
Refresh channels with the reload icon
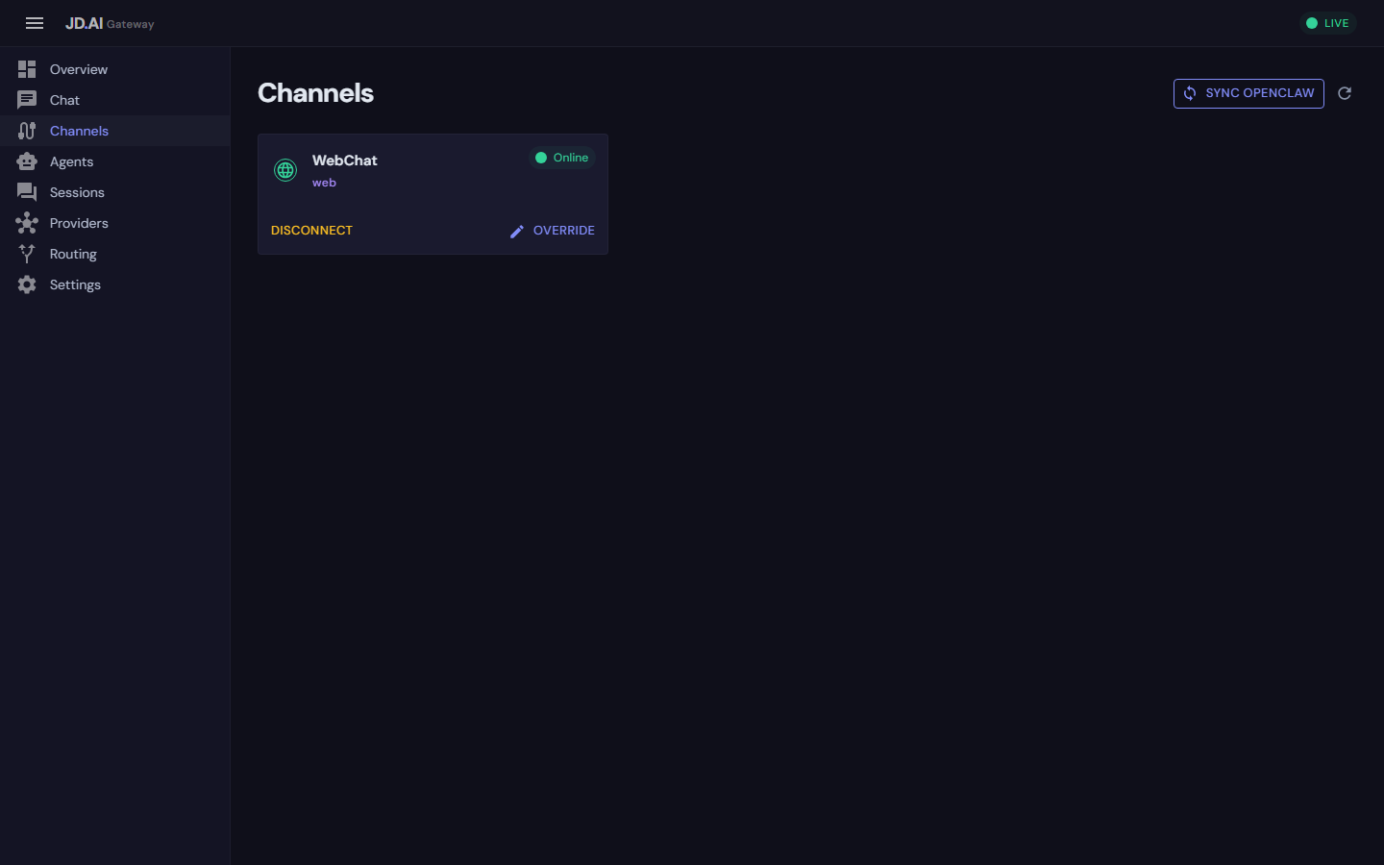click(1344, 92)
